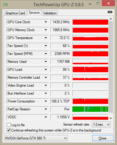Screen dimensions: 117x145
Task: Open the Bus Interface Load dropdown
Action: [x=27, y=93]
